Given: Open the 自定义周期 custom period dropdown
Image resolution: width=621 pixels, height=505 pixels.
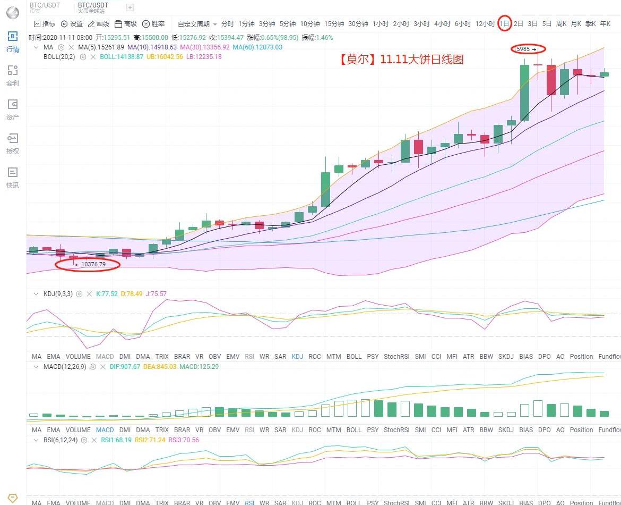Looking at the screenshot, I should [x=197, y=24].
